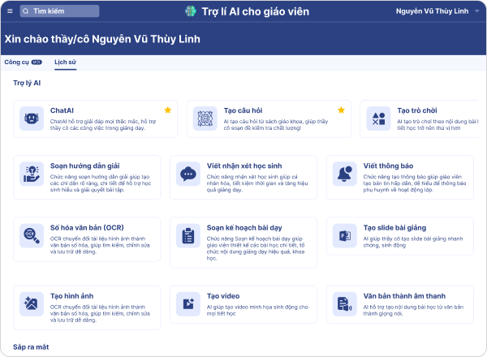Click the ChatAI robot icon
The width and height of the screenshot is (487, 357).
tap(32, 119)
